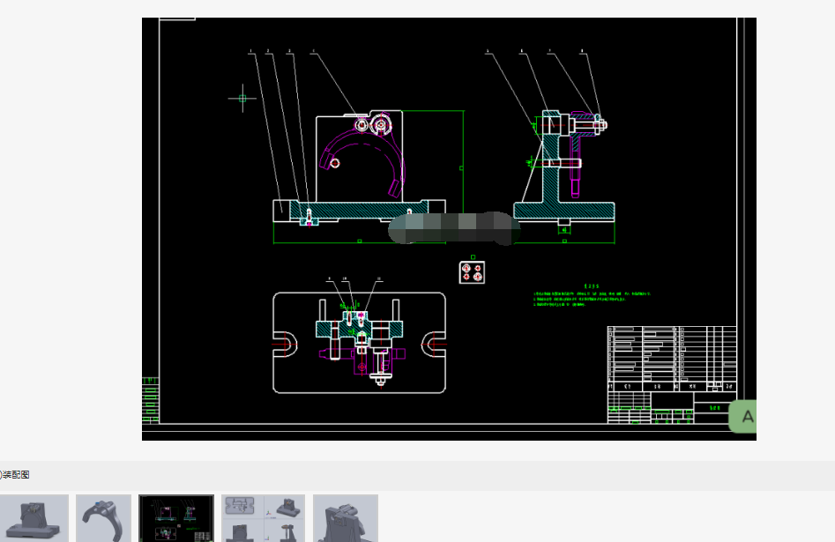Select the thumbnail of the curved fork part

click(103, 518)
